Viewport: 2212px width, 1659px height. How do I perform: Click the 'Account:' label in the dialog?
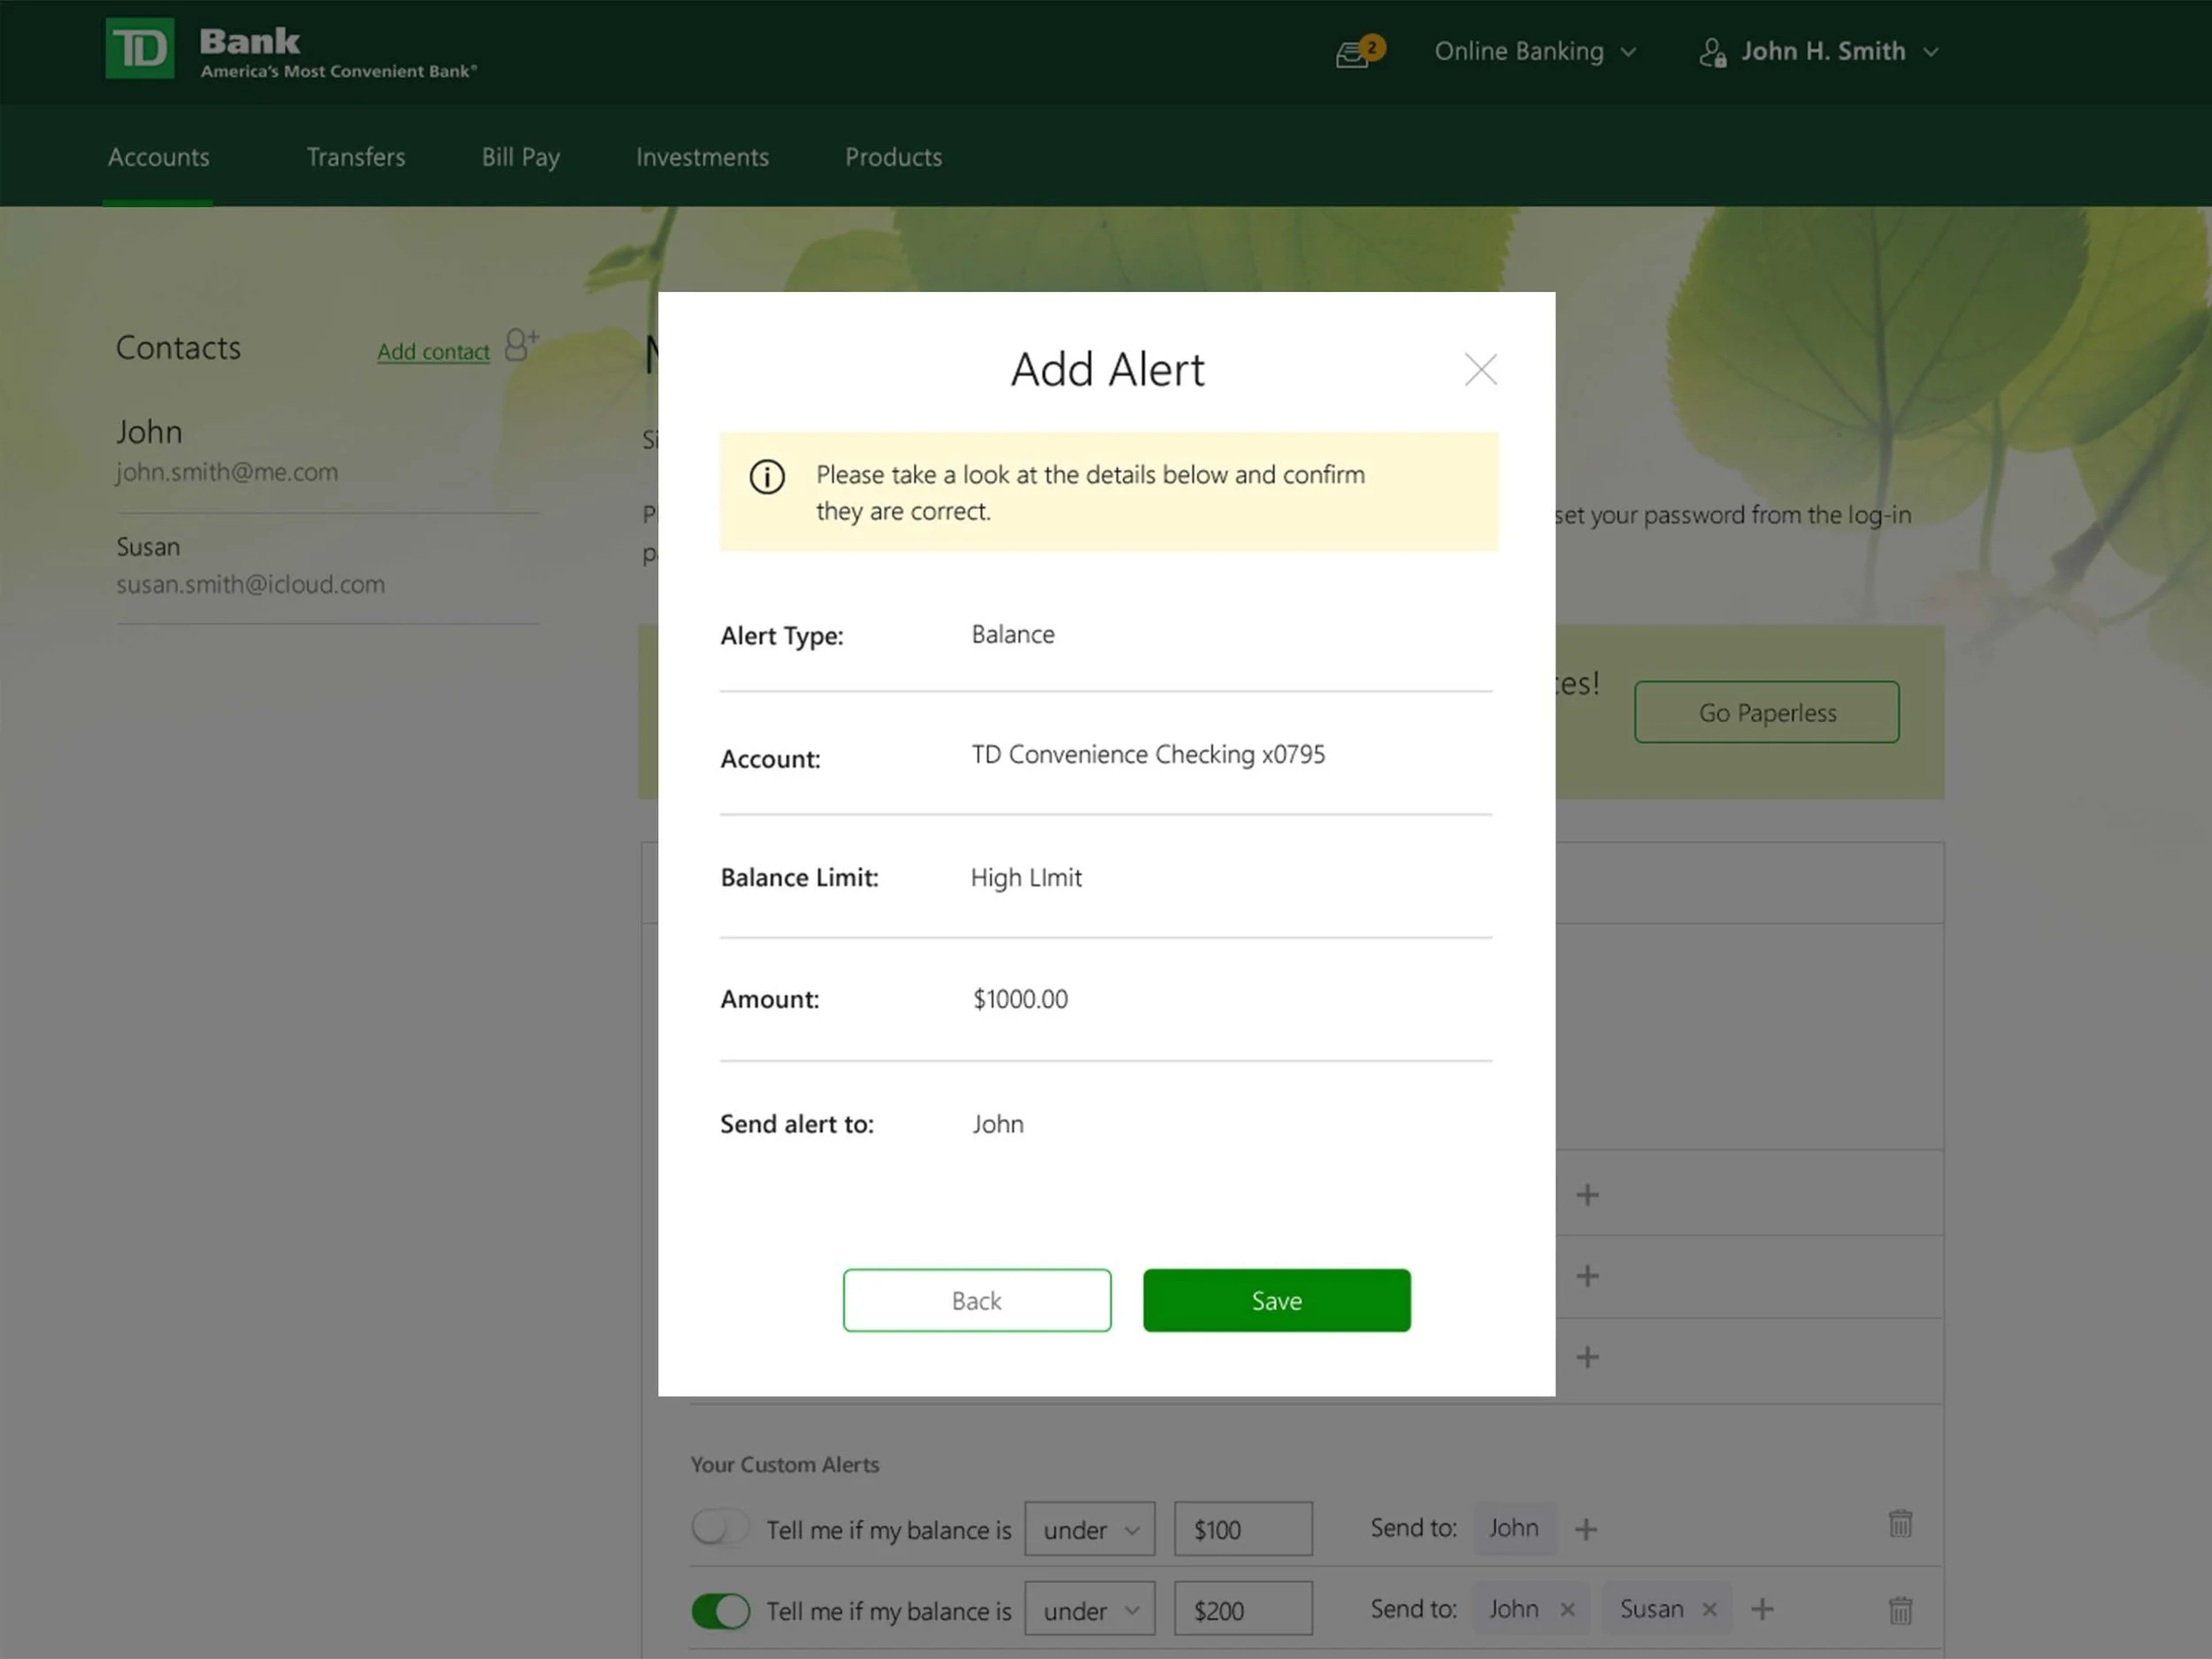[x=770, y=759]
